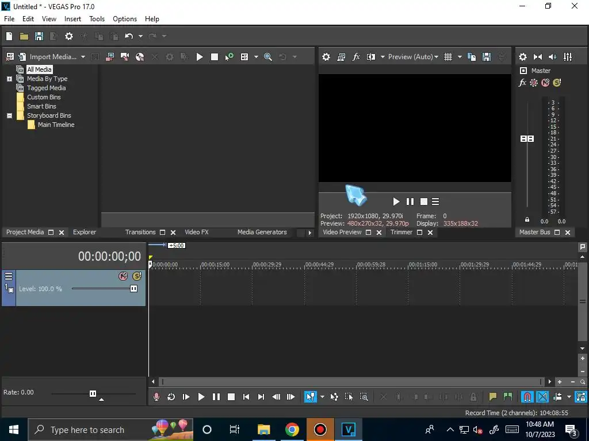This screenshot has width=589, height=441.
Task: Open the track 1 hamburger menu
Action: tap(9, 276)
